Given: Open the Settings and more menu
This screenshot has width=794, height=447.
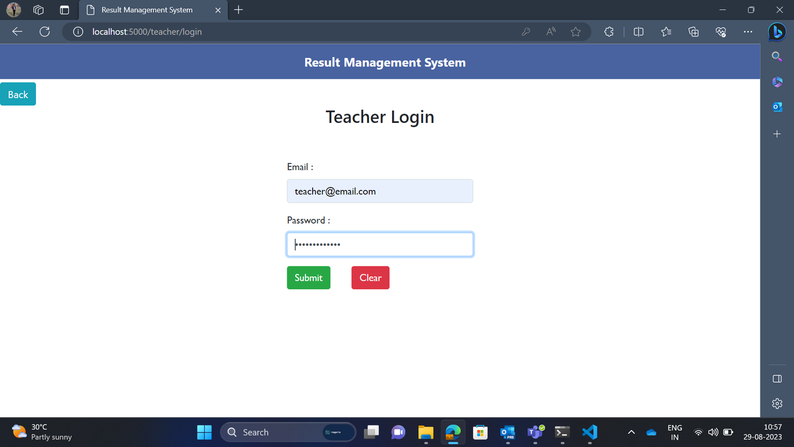Looking at the screenshot, I should 747,31.
